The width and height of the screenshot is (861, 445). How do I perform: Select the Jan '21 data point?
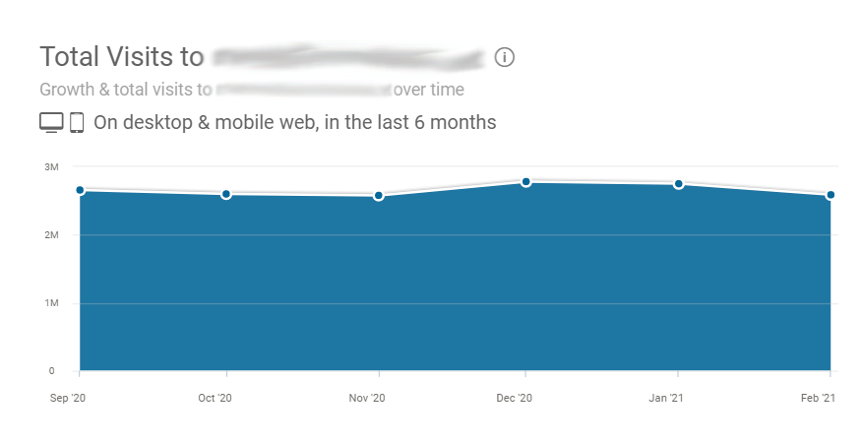click(679, 184)
